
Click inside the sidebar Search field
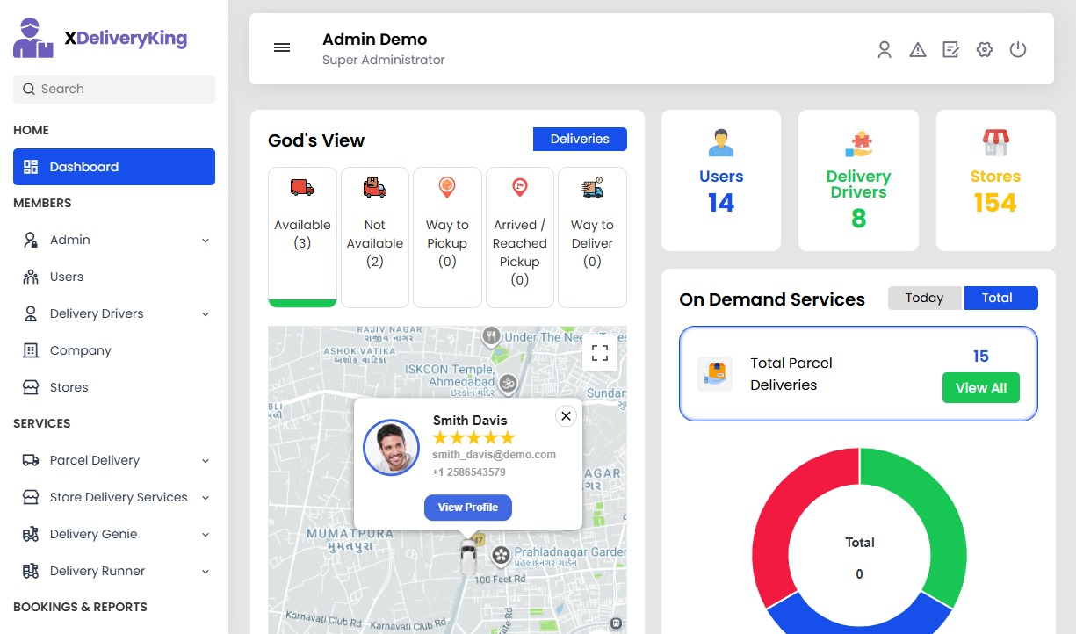[x=113, y=89]
